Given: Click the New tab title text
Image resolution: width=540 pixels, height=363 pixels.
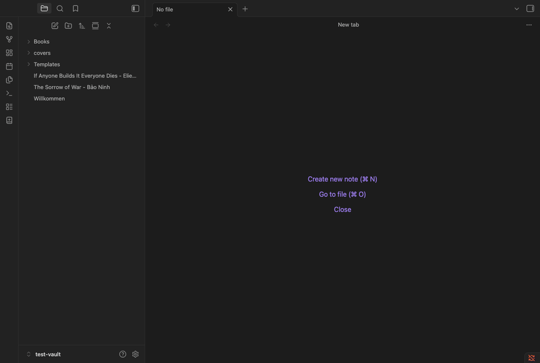Looking at the screenshot, I should [x=348, y=25].
